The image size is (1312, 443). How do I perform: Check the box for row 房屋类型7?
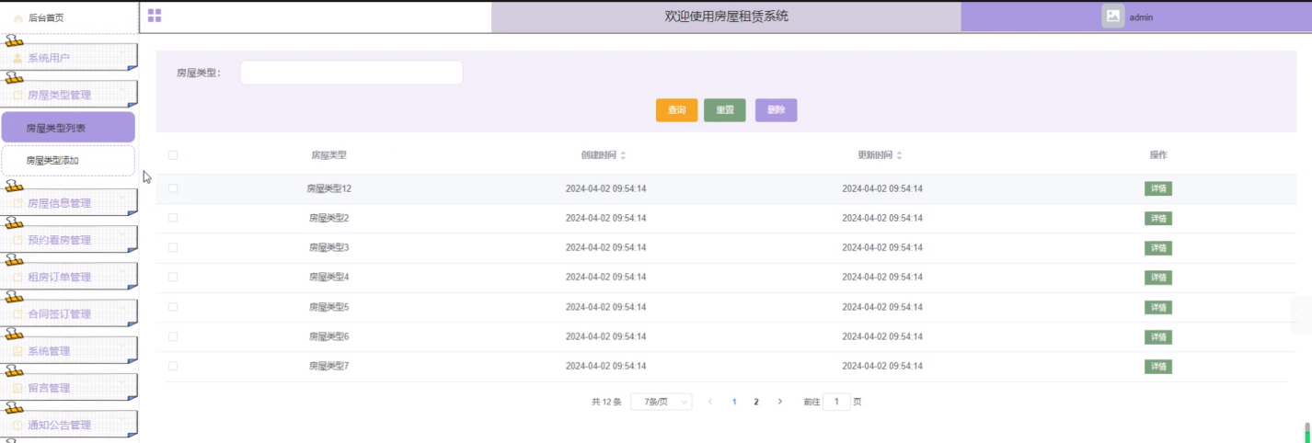[173, 366]
